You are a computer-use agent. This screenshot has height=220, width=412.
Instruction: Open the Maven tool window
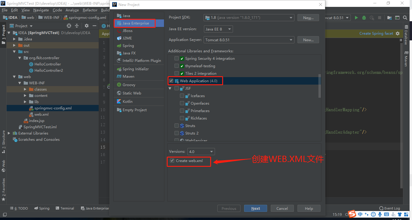point(406,59)
